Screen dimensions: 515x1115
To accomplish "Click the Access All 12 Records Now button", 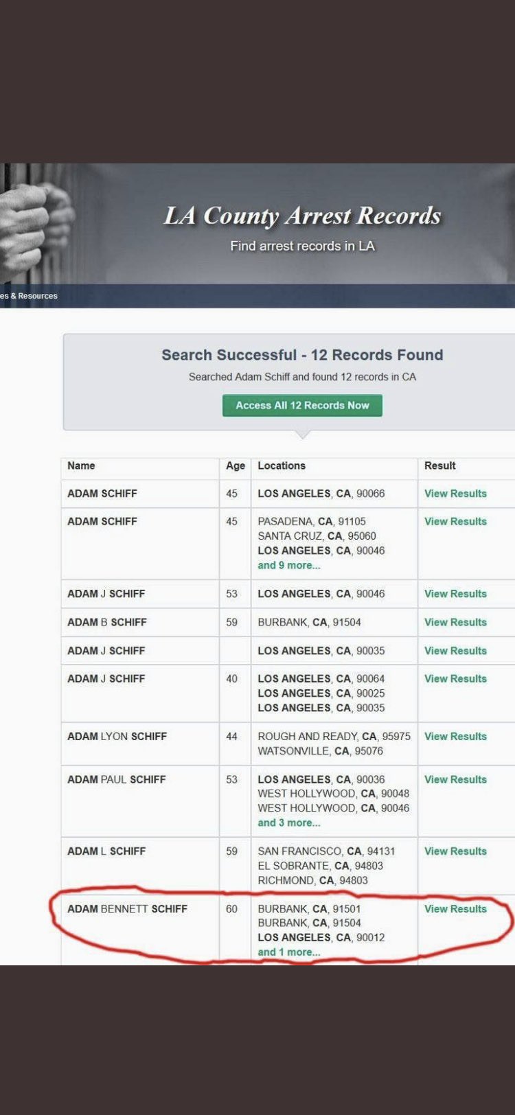I will point(302,405).
